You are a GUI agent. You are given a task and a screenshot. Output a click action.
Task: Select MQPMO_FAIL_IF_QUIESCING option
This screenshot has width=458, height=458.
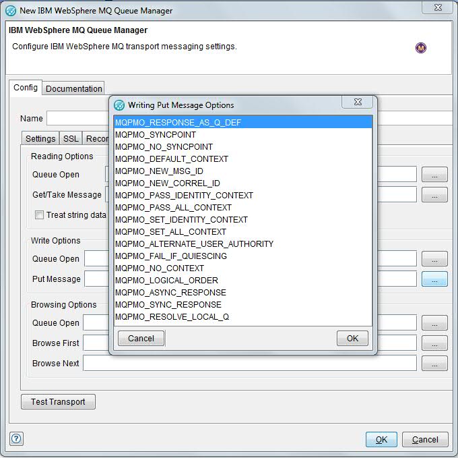click(x=243, y=256)
